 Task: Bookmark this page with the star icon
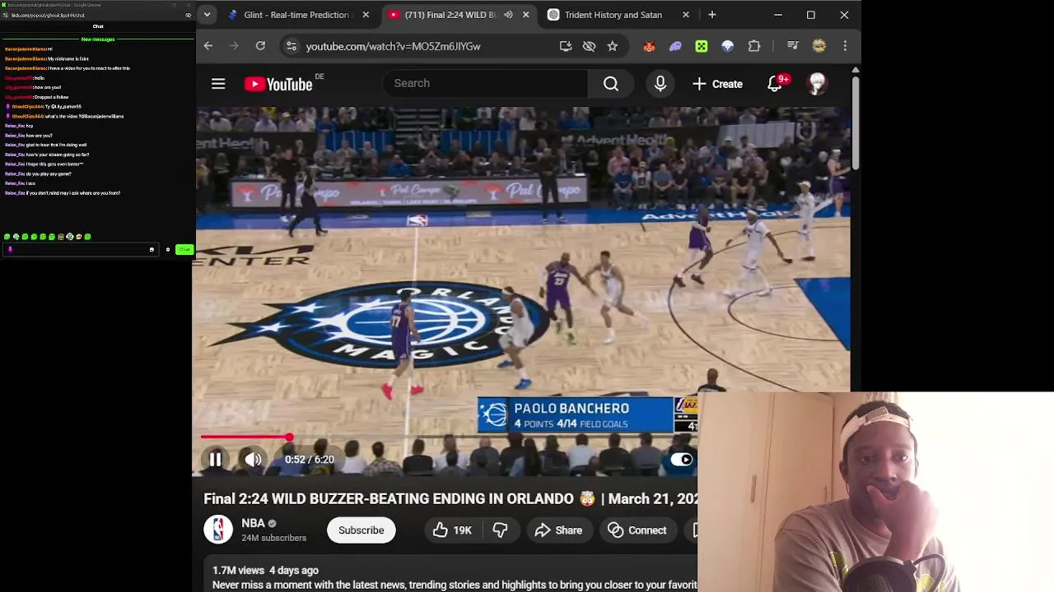(613, 46)
